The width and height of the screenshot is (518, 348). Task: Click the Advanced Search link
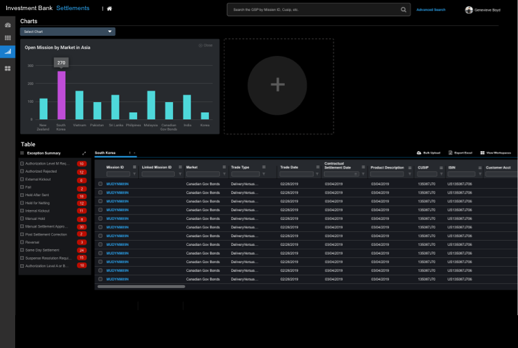(x=431, y=9)
